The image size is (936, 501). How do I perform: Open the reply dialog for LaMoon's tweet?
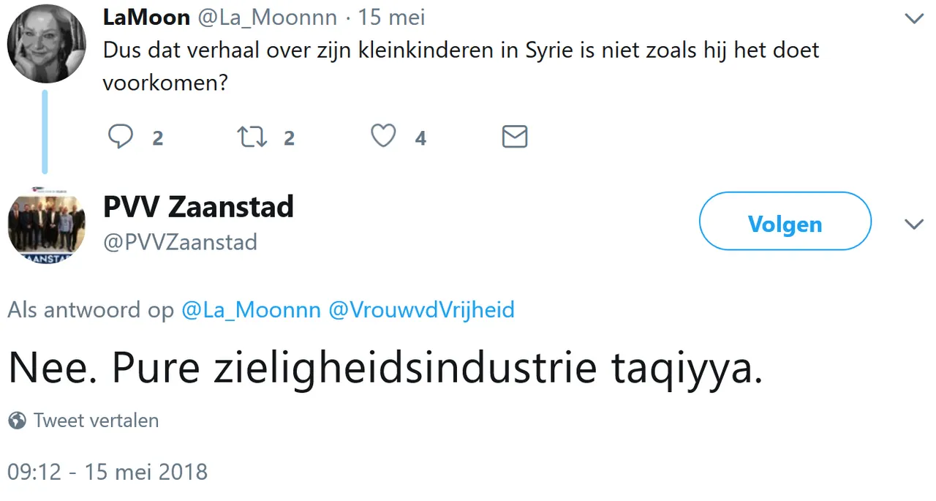pyautogui.click(x=121, y=137)
